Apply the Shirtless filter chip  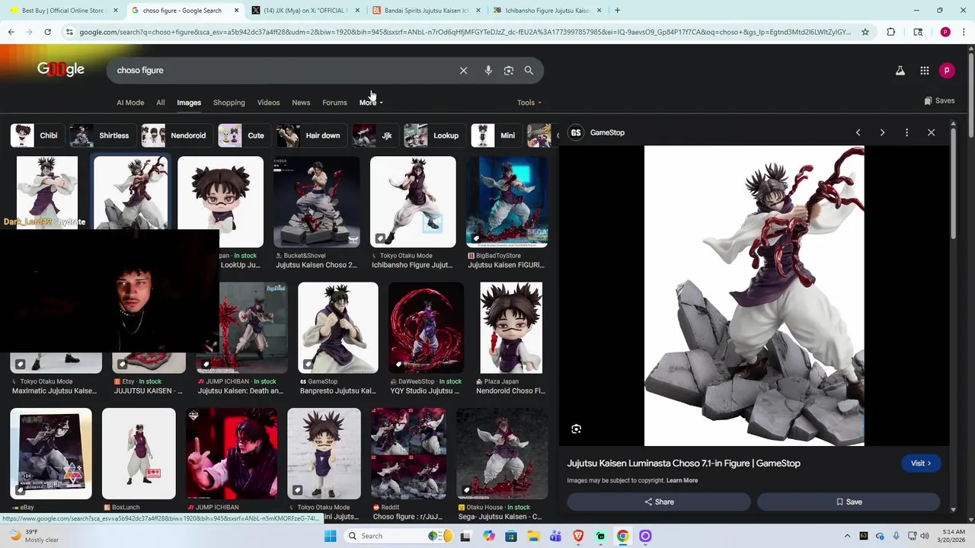pos(102,135)
